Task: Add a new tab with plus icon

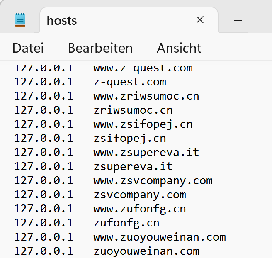Action: [x=238, y=21]
